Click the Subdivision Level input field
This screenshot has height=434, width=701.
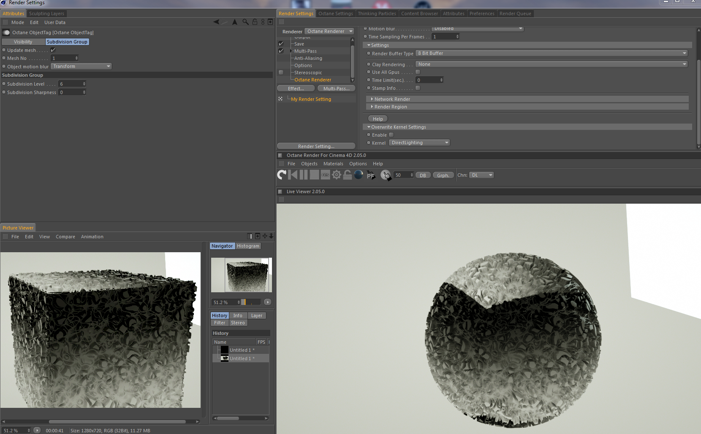(x=70, y=84)
